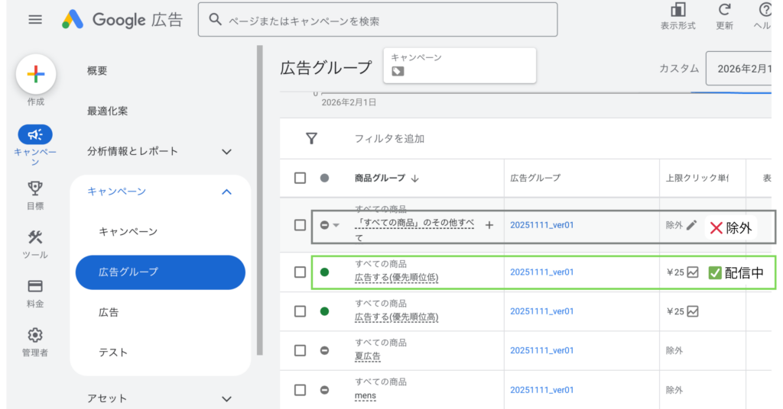Screen dimensions: 783x409
Task: Click the 作成 plus create button
Action: coord(35,74)
